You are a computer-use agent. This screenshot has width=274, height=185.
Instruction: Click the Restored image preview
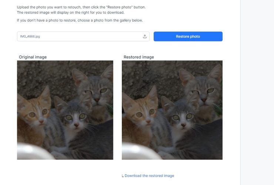172,110
